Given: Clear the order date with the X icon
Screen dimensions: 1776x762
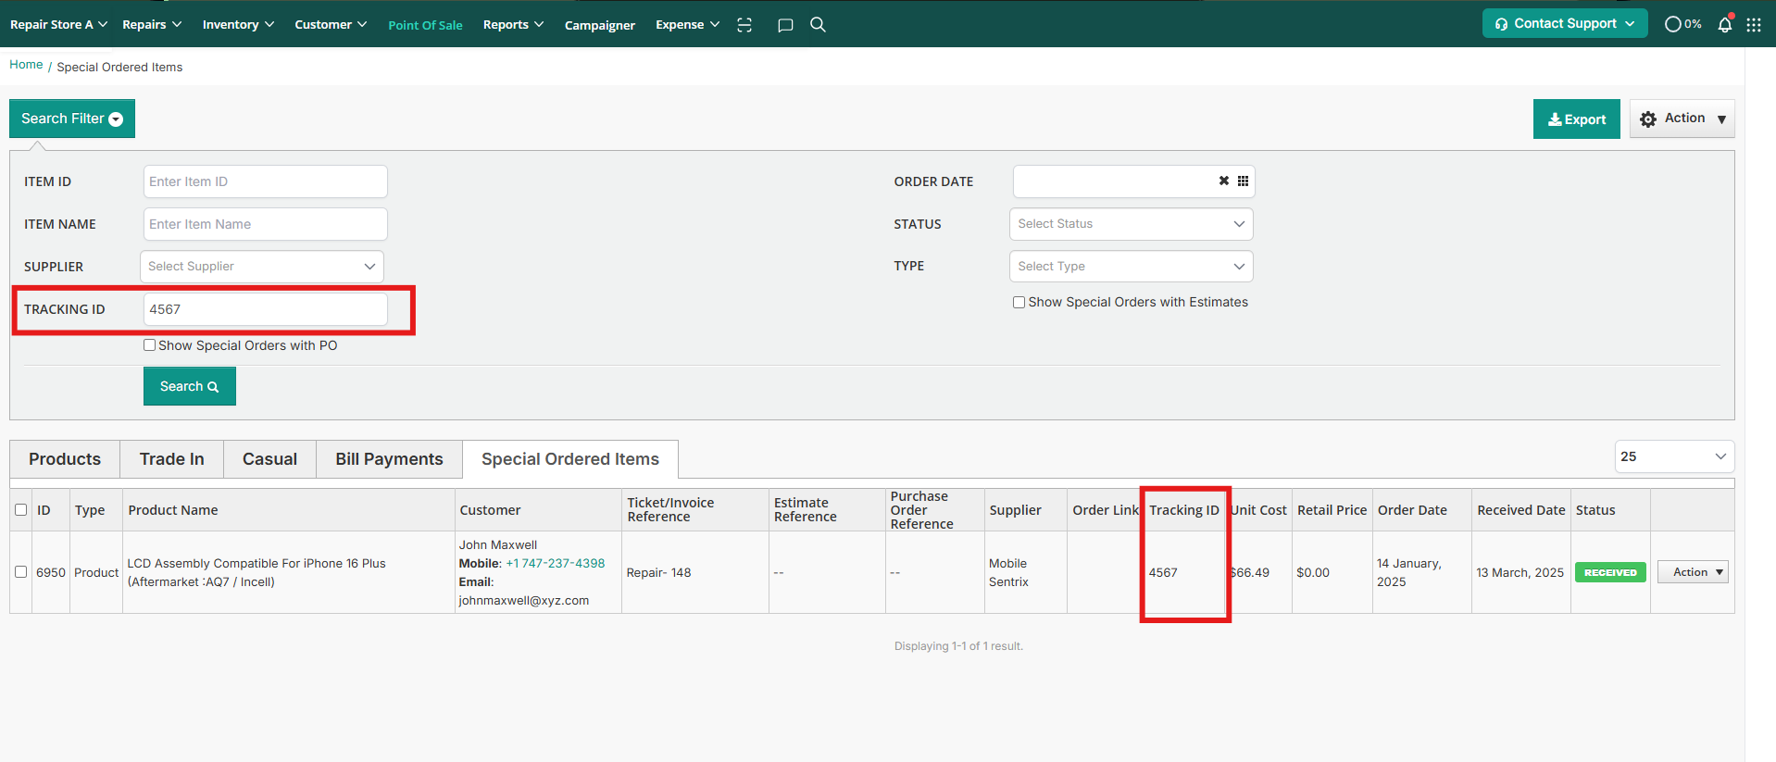Looking at the screenshot, I should [1224, 181].
